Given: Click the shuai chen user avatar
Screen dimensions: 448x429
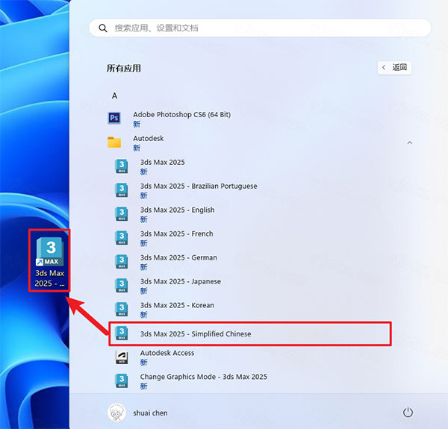Looking at the screenshot, I should pyautogui.click(x=116, y=412).
